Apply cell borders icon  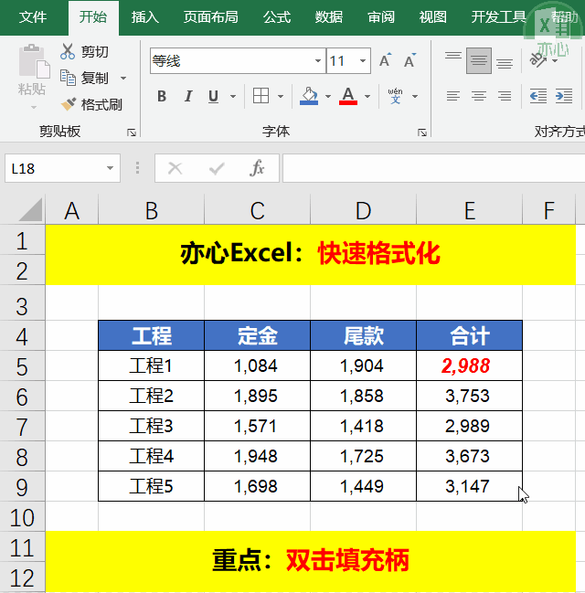[x=261, y=96]
